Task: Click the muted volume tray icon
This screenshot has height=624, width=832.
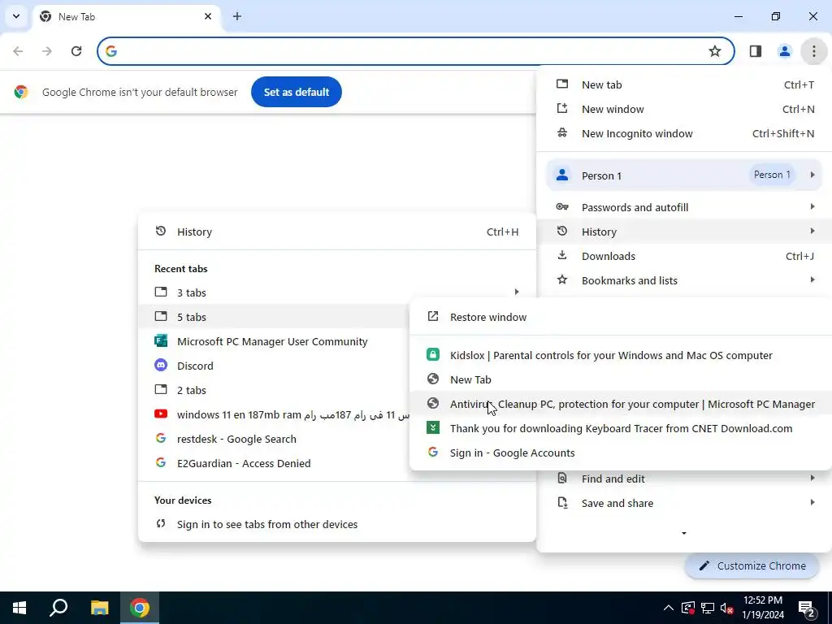Action: pyautogui.click(x=727, y=608)
